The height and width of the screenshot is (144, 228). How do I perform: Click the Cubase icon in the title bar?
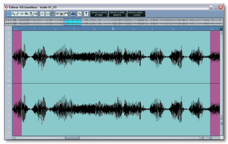[x=6, y=7]
